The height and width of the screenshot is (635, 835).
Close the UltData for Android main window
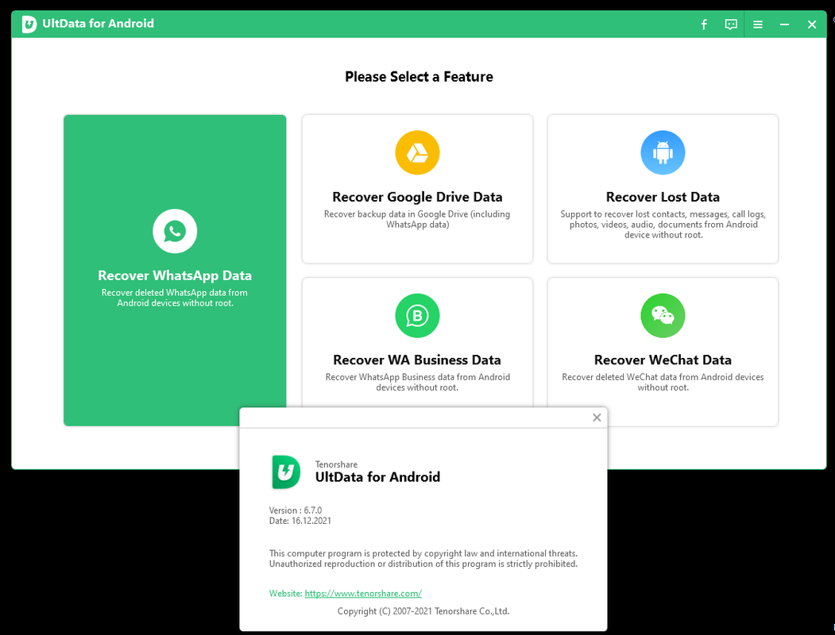(x=812, y=25)
